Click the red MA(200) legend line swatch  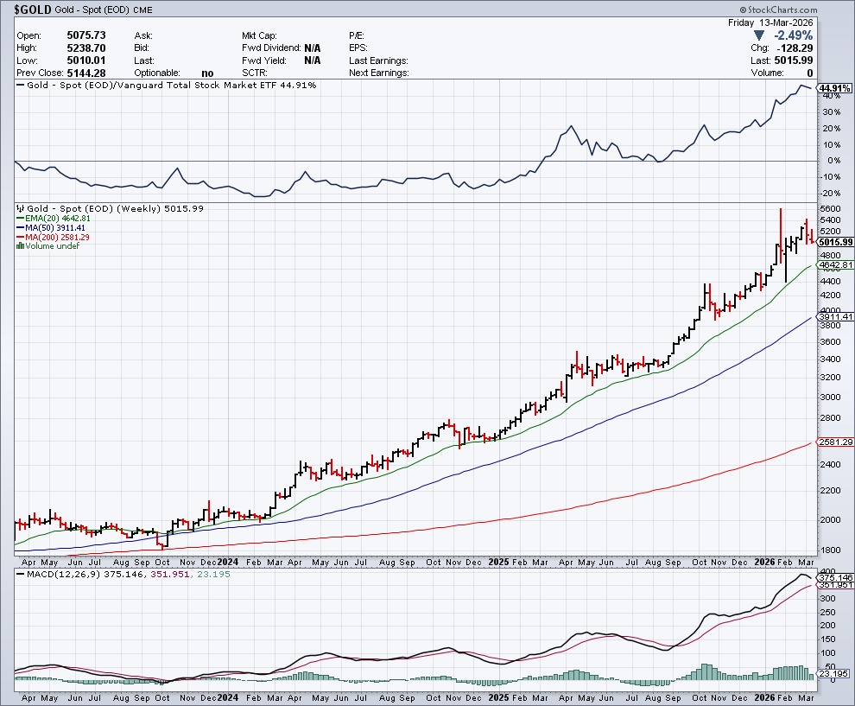point(22,237)
